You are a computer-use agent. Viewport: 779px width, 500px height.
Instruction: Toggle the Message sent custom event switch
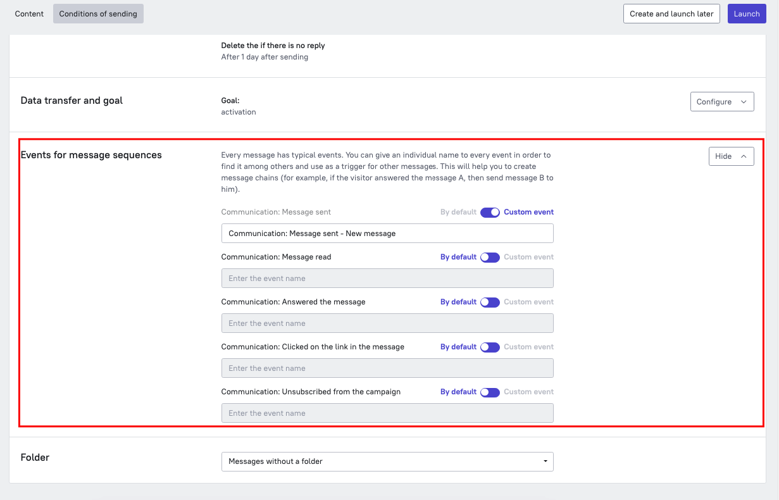click(x=490, y=213)
